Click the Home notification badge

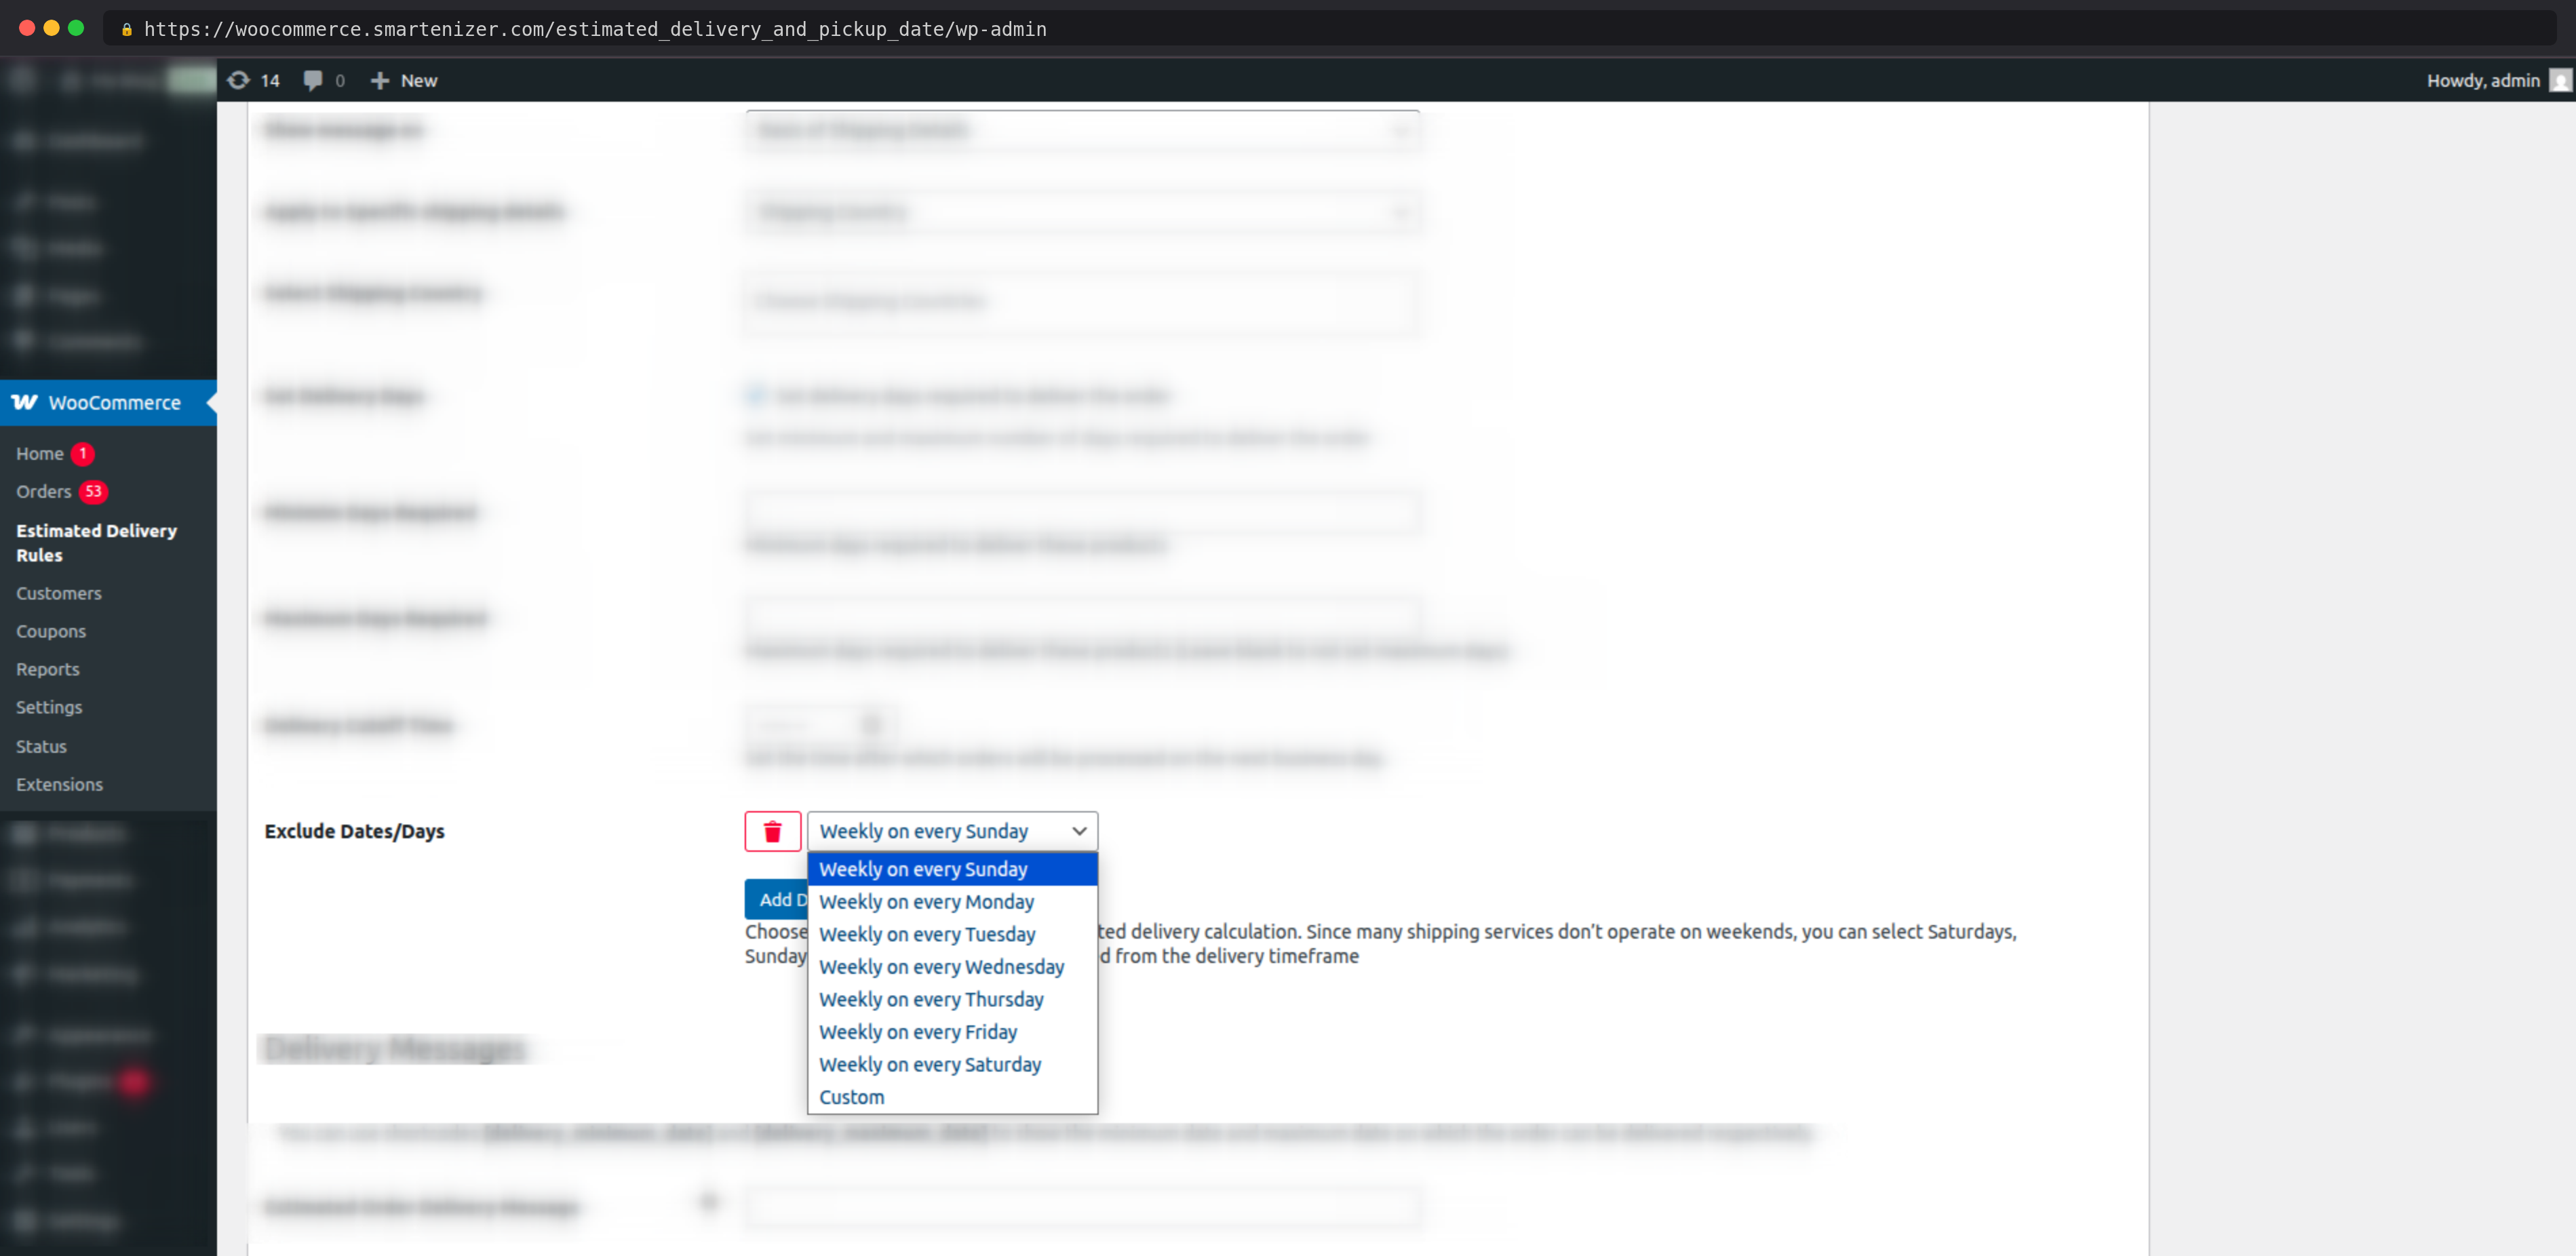pyautogui.click(x=83, y=453)
